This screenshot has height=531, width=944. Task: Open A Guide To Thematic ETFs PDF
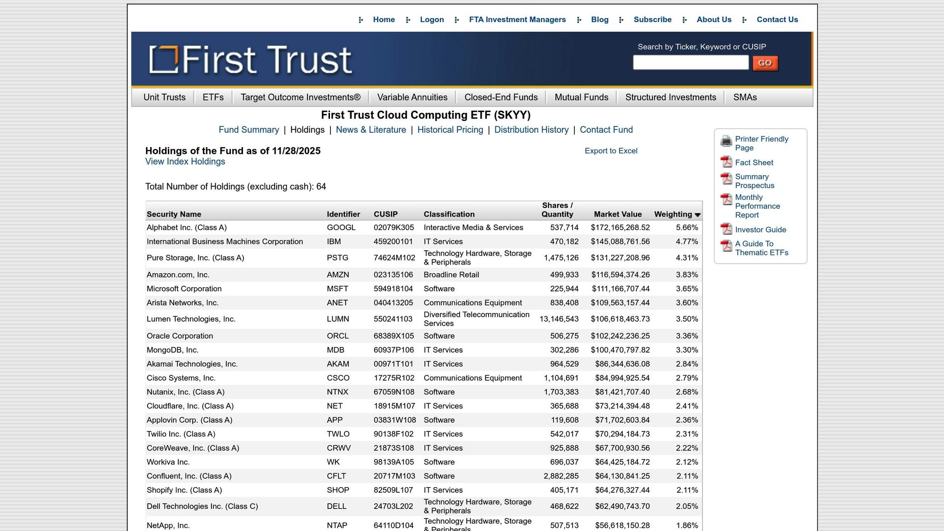click(726, 246)
